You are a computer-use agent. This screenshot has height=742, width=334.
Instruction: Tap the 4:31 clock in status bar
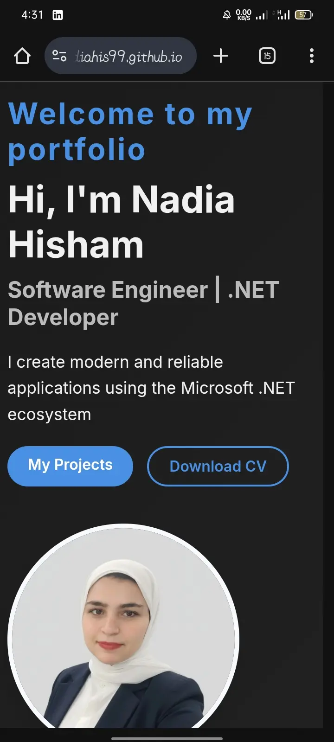point(32,15)
